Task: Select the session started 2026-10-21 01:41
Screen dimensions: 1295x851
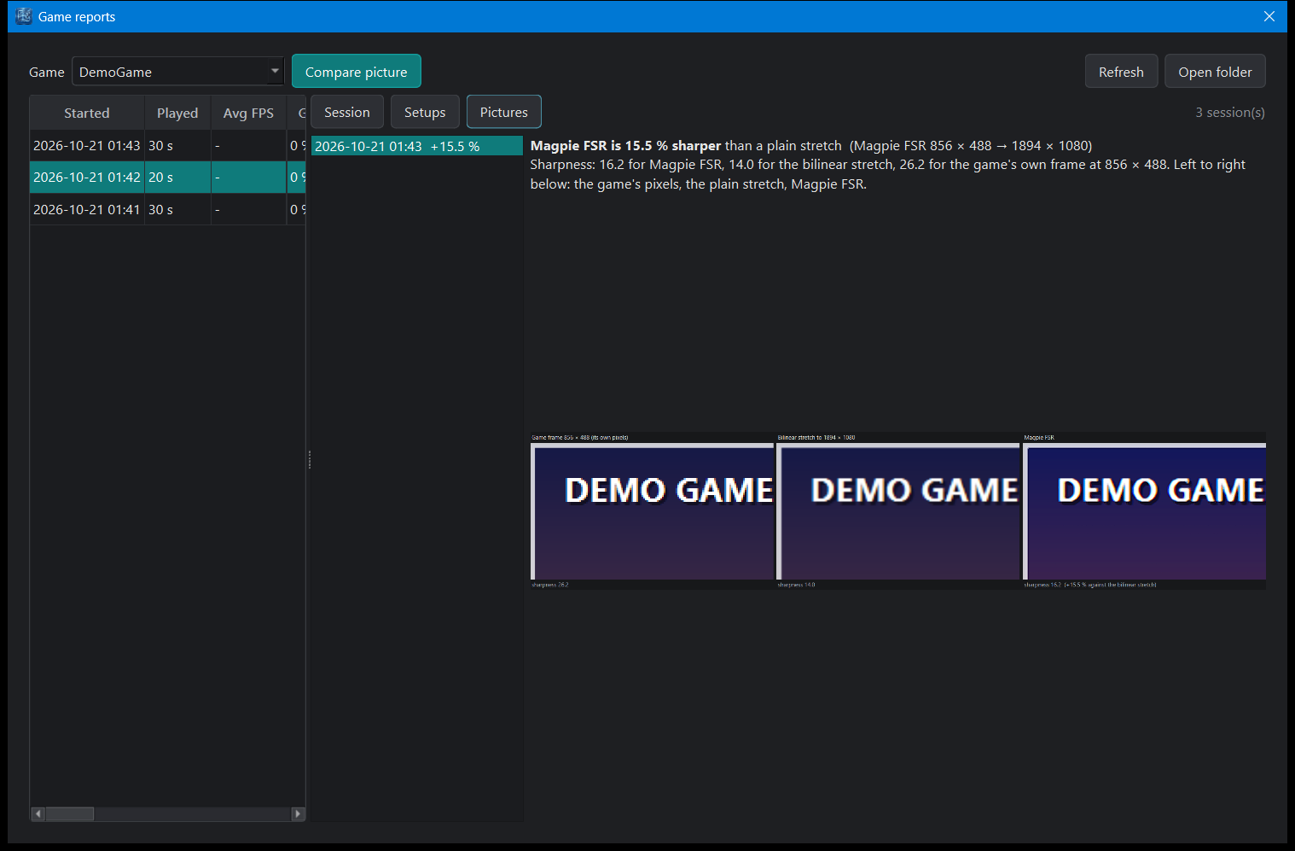Action: pyautogui.click(x=168, y=209)
